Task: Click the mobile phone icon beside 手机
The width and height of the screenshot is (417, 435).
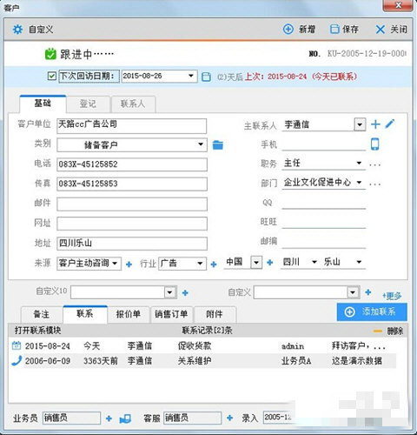Action: point(374,144)
